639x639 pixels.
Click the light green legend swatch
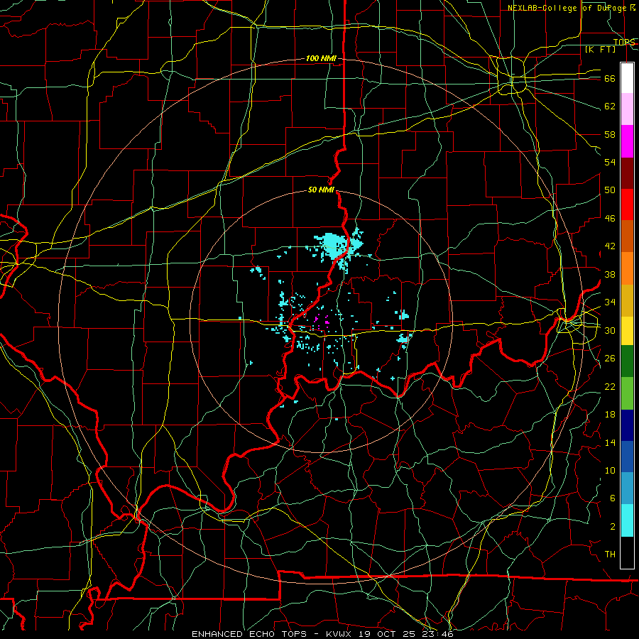click(x=627, y=393)
